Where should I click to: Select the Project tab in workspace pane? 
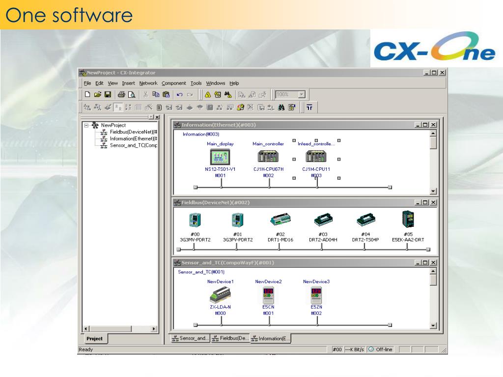tap(94, 339)
